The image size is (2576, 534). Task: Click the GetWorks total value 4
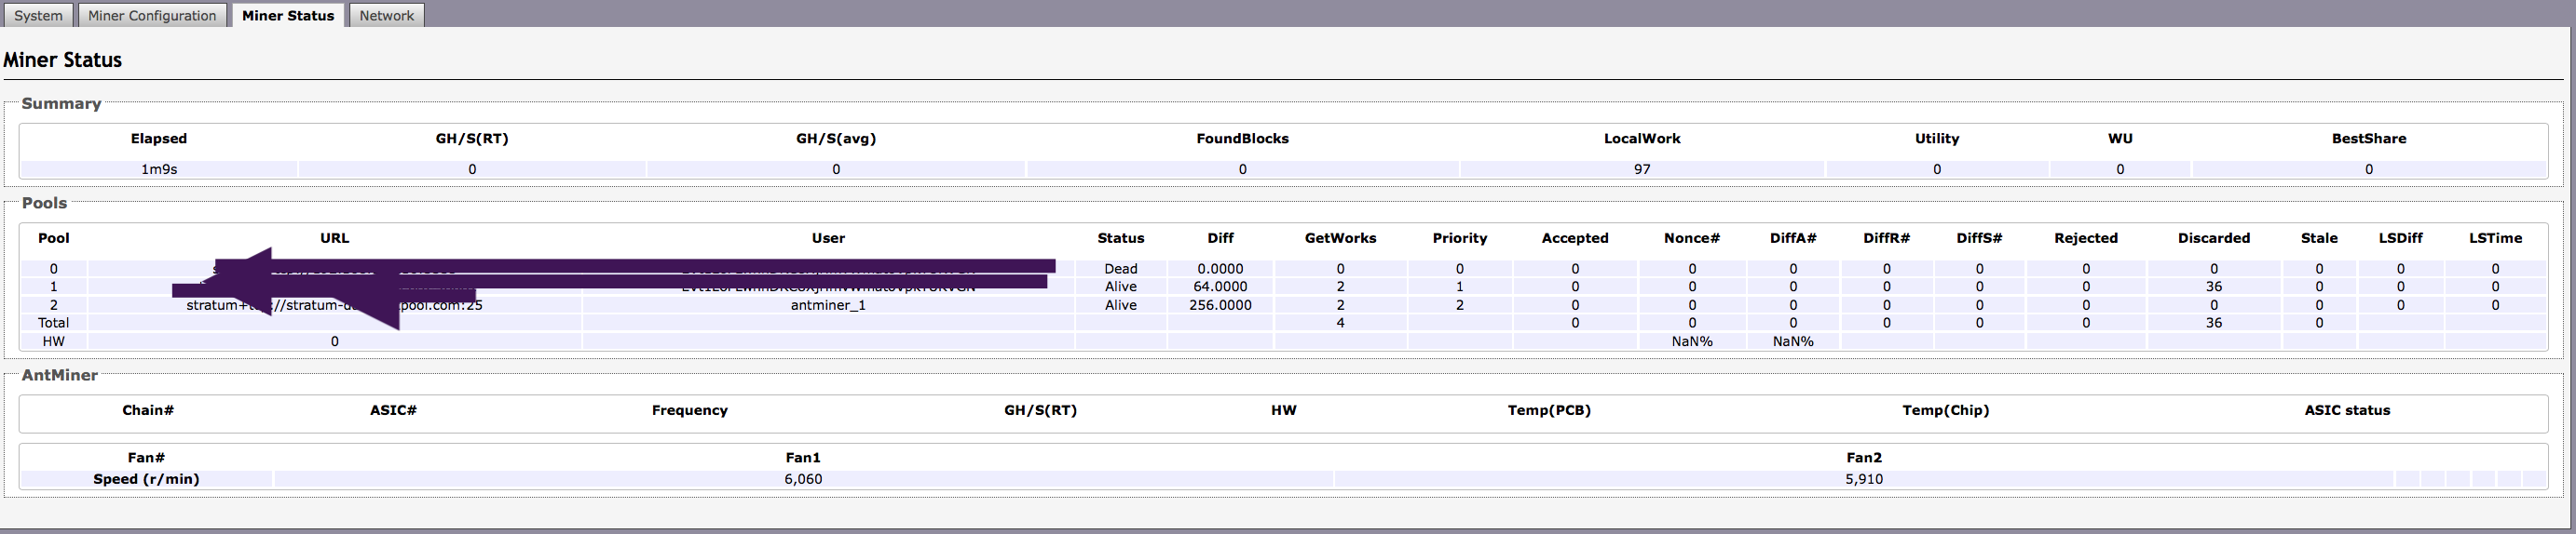pos(1340,324)
